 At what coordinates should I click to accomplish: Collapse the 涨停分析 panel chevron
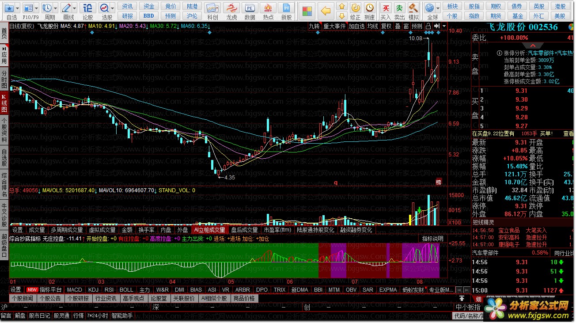pyautogui.click(x=533, y=46)
